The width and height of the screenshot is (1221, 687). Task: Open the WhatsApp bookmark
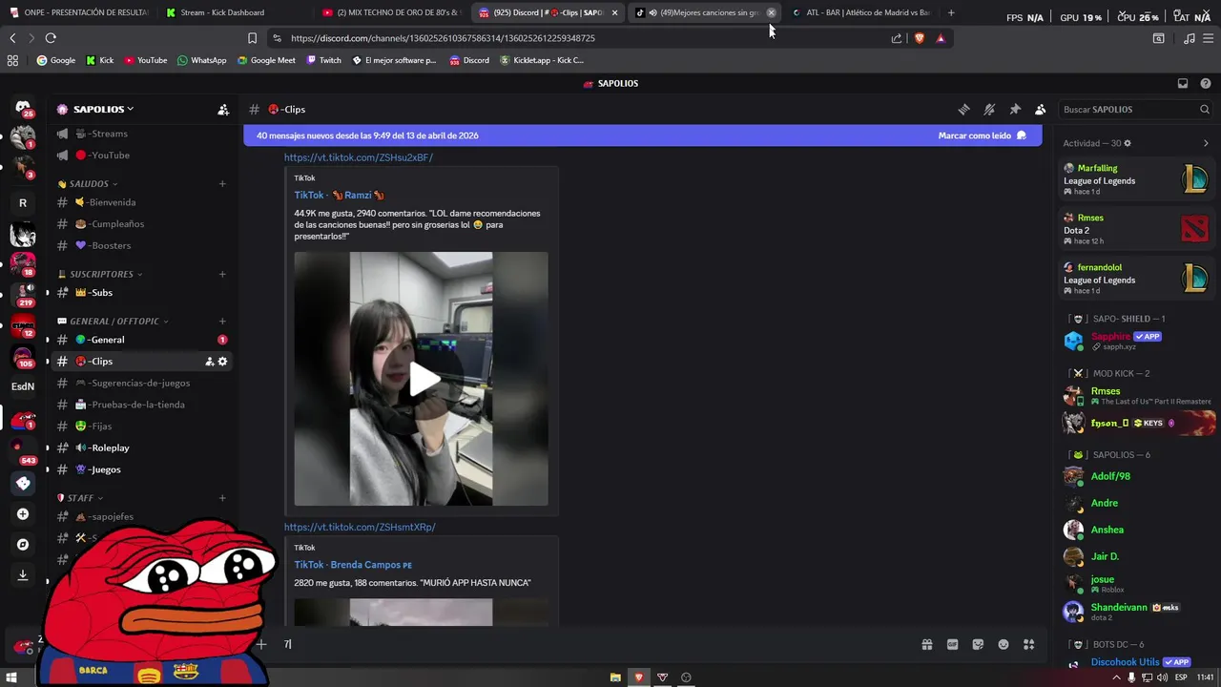coord(201,60)
